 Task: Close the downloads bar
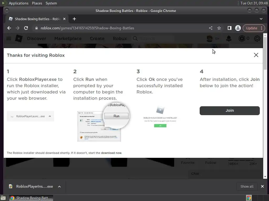262,186
